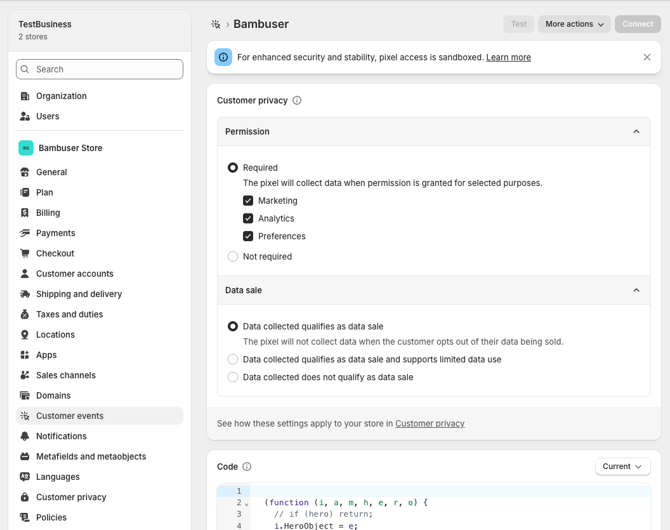Image resolution: width=670 pixels, height=530 pixels.
Task: Open the More actions dropdown
Action: pyautogui.click(x=574, y=24)
